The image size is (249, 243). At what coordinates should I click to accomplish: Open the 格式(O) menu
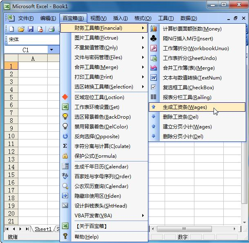pos(143,18)
